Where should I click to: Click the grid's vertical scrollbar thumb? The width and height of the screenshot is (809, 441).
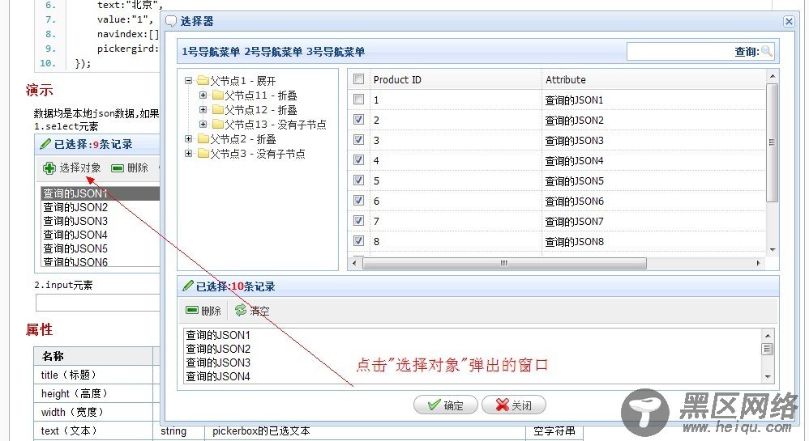point(772,142)
